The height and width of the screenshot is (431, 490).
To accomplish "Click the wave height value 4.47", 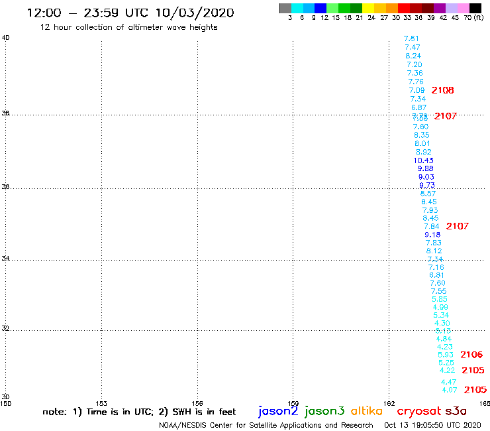I will click(448, 382).
